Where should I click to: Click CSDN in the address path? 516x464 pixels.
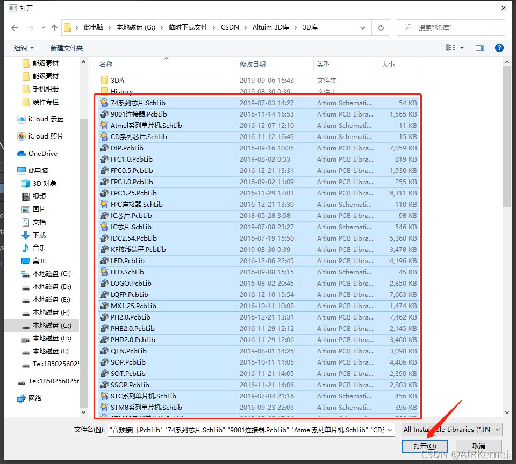(x=230, y=27)
